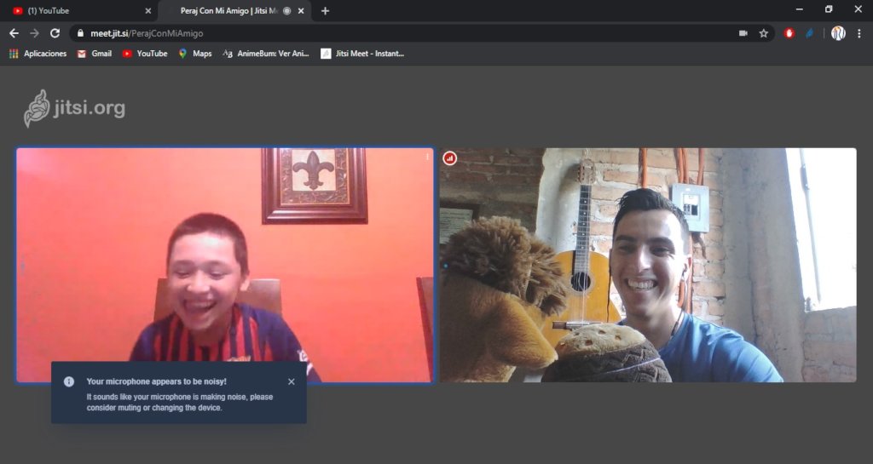The width and height of the screenshot is (873, 464).
Task: Select the man's video tile with puppets
Action: coord(648,265)
